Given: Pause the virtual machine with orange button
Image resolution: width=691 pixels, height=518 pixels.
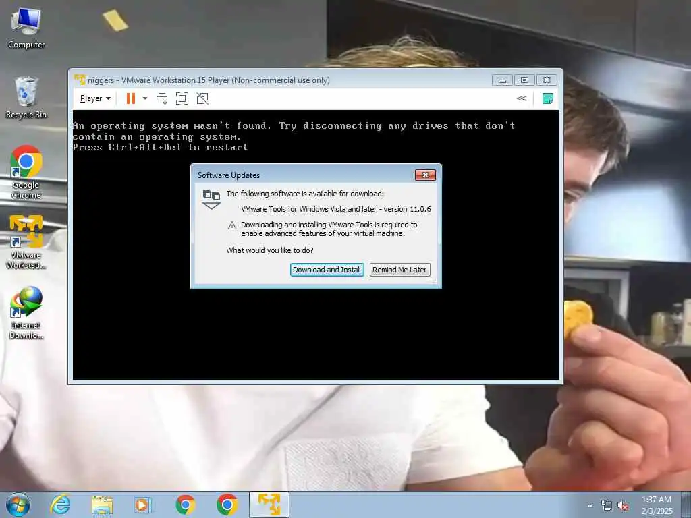Looking at the screenshot, I should tap(130, 98).
